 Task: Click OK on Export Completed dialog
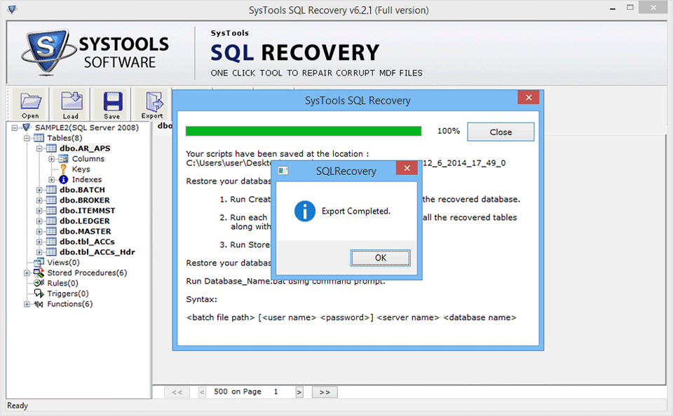pos(380,258)
